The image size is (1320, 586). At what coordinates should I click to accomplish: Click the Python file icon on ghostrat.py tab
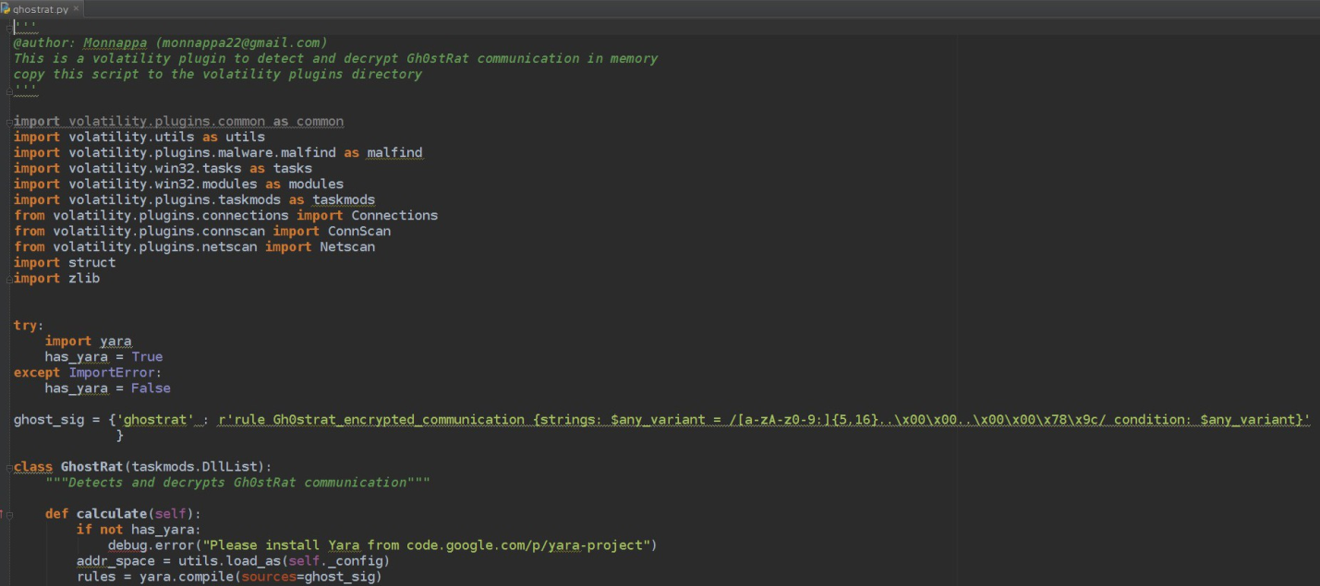pos(6,8)
